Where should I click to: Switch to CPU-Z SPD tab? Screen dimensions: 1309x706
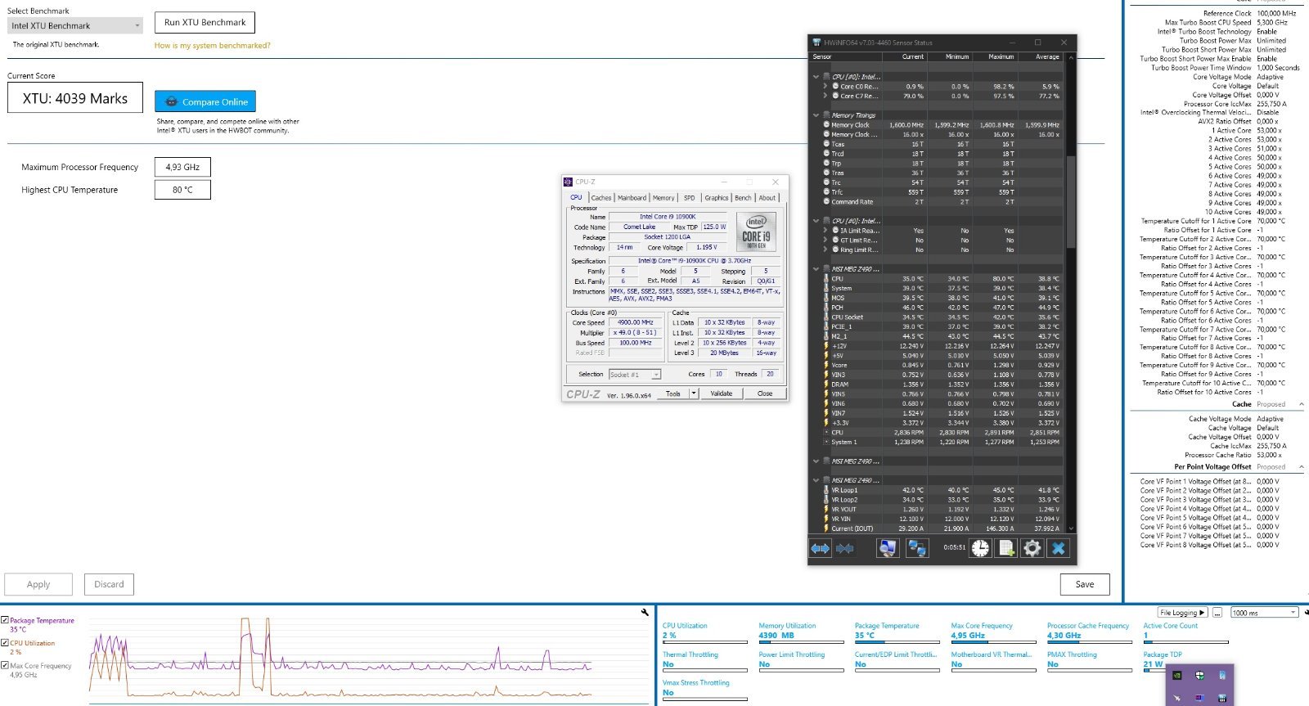690,198
